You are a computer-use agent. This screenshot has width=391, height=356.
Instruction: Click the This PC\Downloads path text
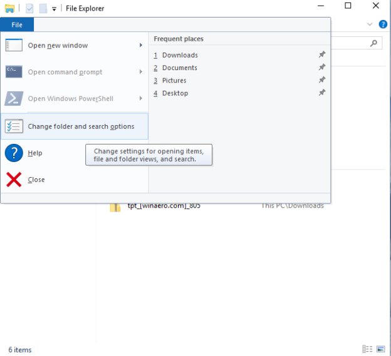pos(293,206)
